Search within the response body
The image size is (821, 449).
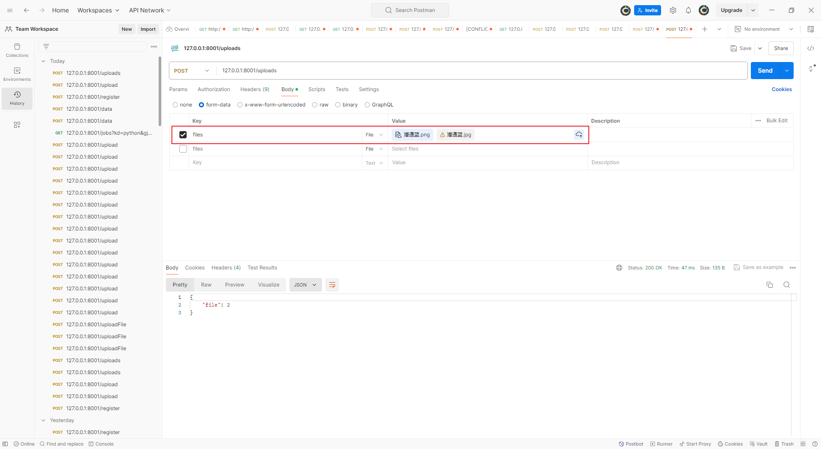[787, 285]
